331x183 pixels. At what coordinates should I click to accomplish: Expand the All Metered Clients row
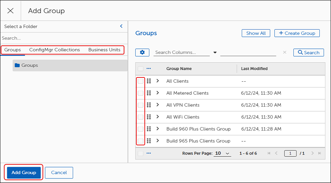(158, 93)
